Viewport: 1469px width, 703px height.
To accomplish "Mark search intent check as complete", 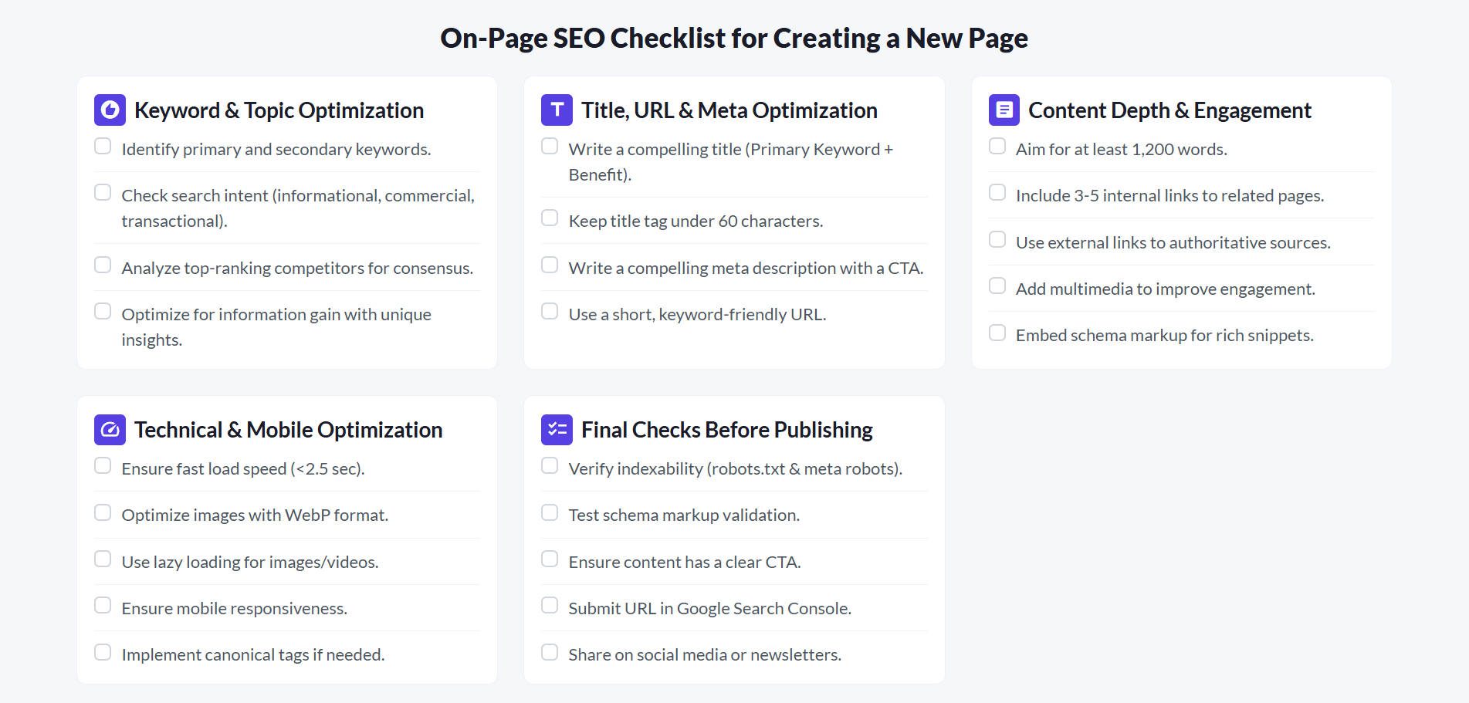I will point(103,191).
